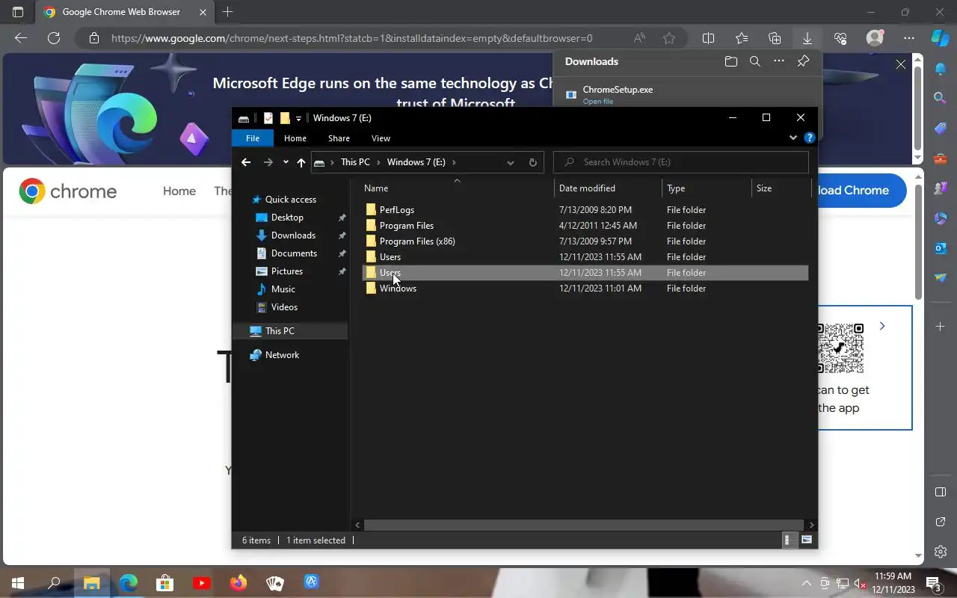Open the Tools briefcase in Edge sidebar
Screen dimensions: 957x598
tap(941, 158)
